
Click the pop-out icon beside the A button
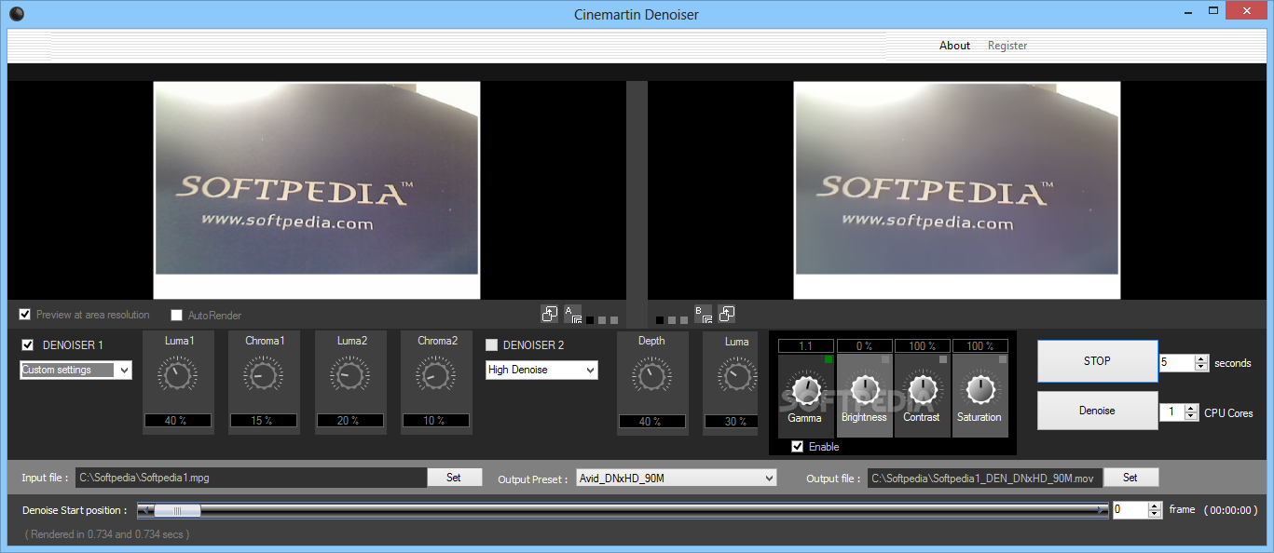pyautogui.click(x=550, y=314)
